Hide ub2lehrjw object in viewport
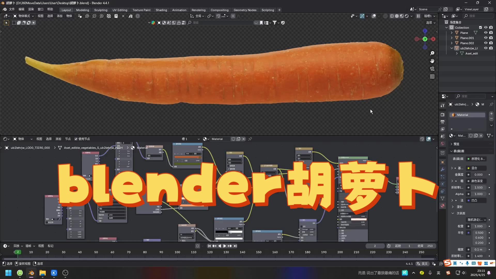Viewport: 496px width, 279px height. pos(486,48)
